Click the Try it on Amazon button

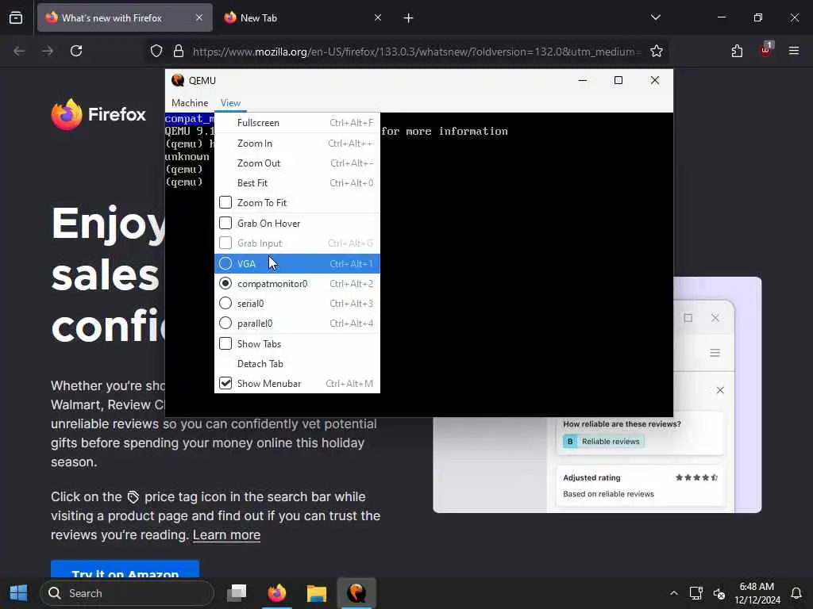tap(125, 569)
